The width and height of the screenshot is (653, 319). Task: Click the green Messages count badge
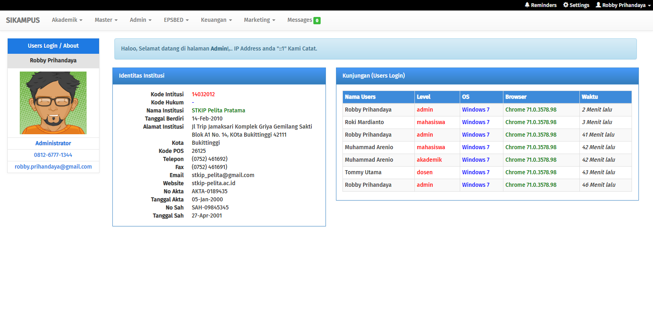click(x=317, y=21)
